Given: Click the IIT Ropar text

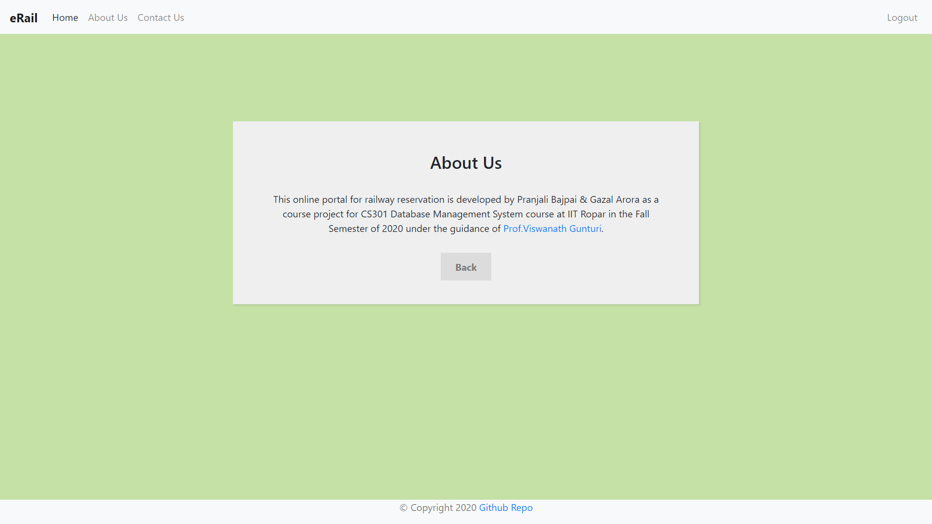Looking at the screenshot, I should [x=586, y=214].
